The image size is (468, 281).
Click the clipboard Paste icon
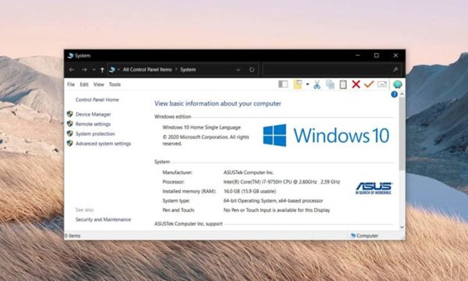click(x=343, y=84)
